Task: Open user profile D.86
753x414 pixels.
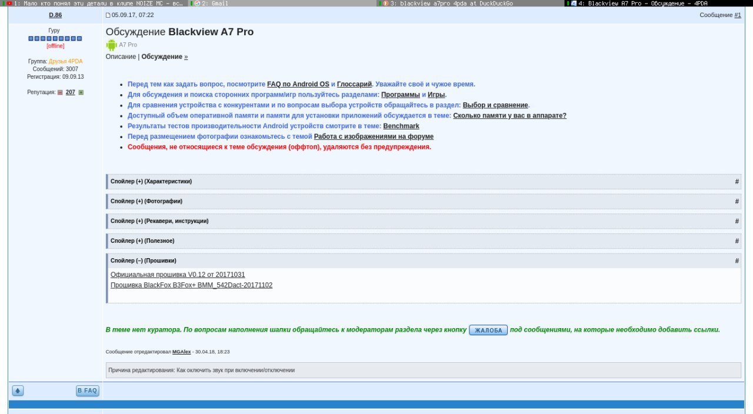Action: [x=55, y=15]
